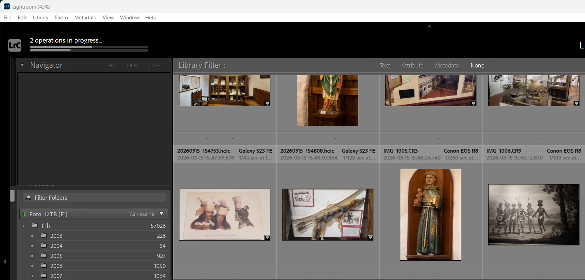Set Navigator zoom to 100%
The height and width of the screenshot is (280, 585).
[132, 65]
